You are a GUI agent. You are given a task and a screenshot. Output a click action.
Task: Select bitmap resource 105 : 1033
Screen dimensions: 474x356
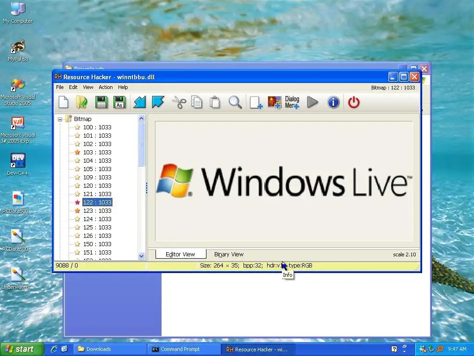click(97, 169)
